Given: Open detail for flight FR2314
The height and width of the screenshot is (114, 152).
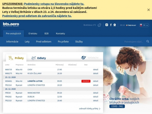Looking at the screenshot, I should pyautogui.click(x=96, y=85).
